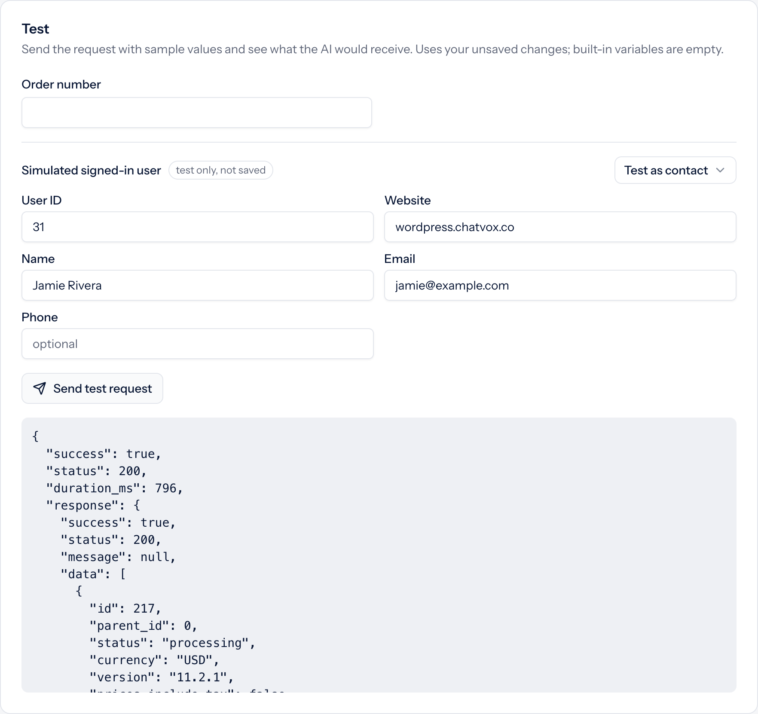Click the "message": null line
758x714 pixels.
tap(118, 557)
